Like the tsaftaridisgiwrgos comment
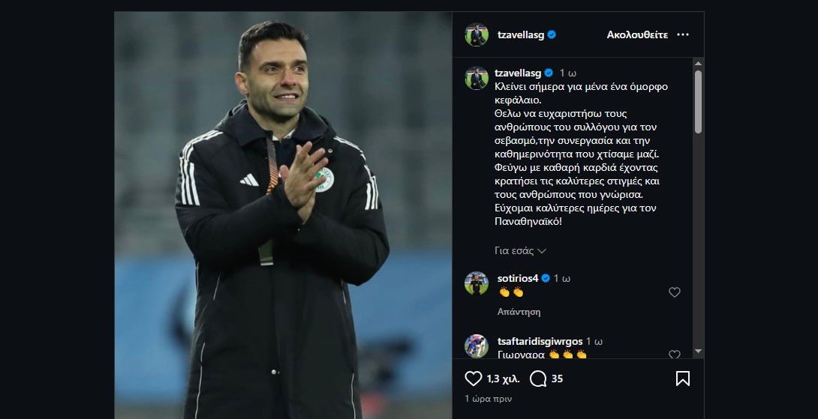Screen dimensions: 818x419 pos(674,355)
